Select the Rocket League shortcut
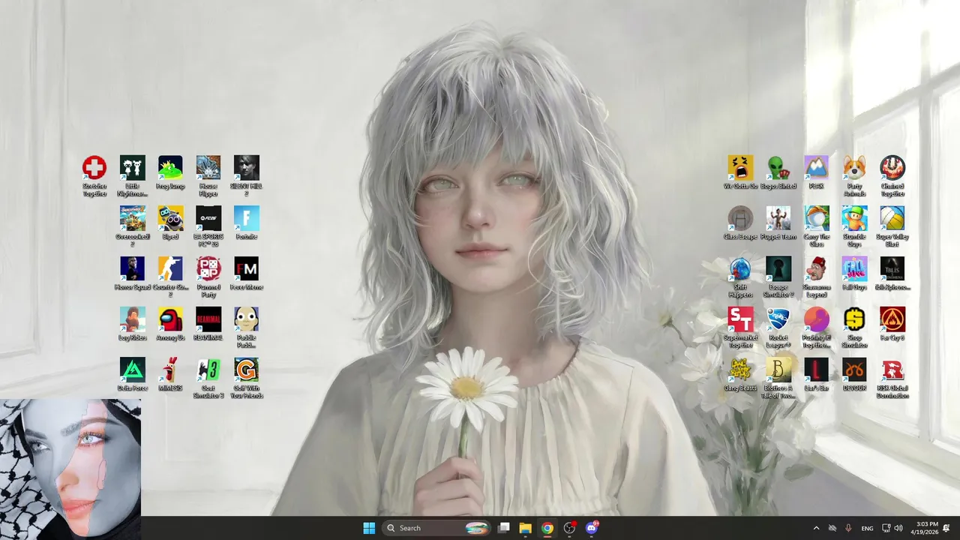The height and width of the screenshot is (540, 960). pyautogui.click(x=778, y=319)
